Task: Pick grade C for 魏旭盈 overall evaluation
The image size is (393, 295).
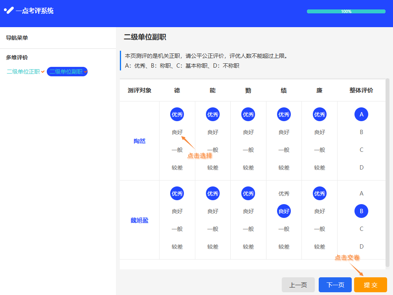Action: 361,229
